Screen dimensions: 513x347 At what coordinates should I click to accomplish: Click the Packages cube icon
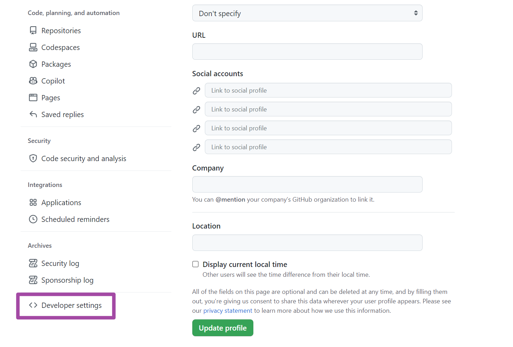[x=33, y=64]
